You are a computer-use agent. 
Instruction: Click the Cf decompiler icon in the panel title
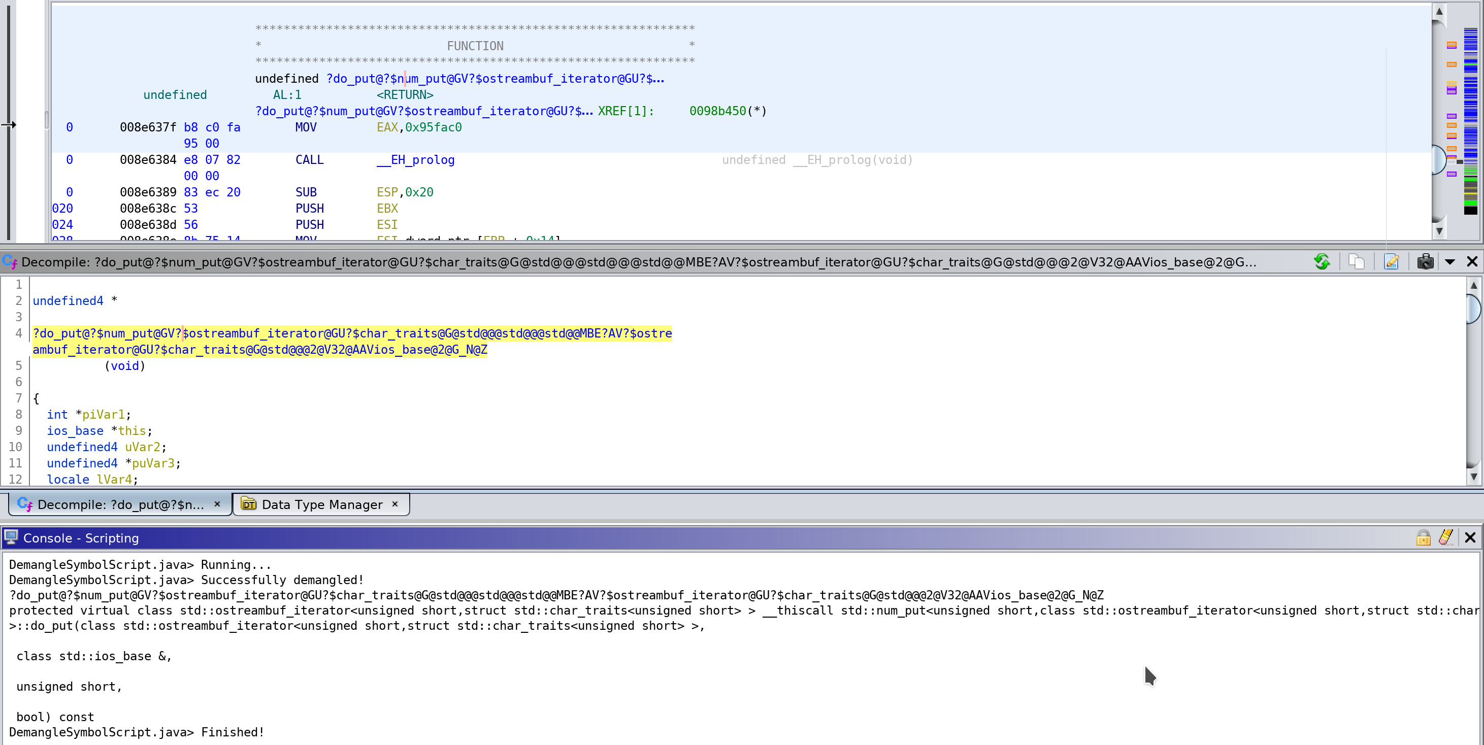10,261
